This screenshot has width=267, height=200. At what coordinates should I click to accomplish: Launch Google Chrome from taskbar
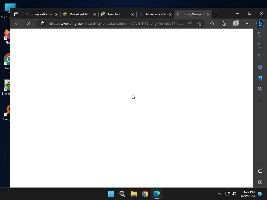(x=145, y=194)
